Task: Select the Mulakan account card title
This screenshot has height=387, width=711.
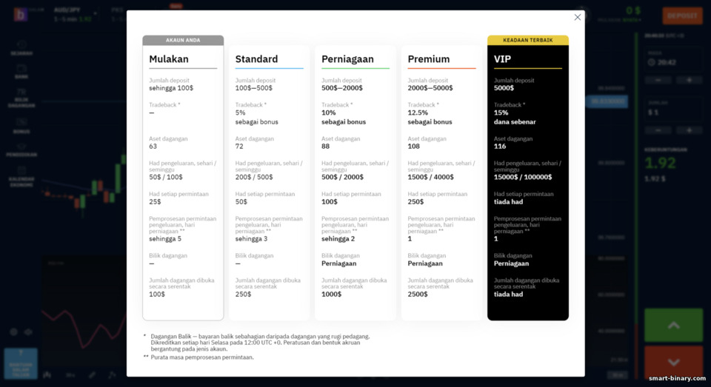Action: pyautogui.click(x=169, y=59)
